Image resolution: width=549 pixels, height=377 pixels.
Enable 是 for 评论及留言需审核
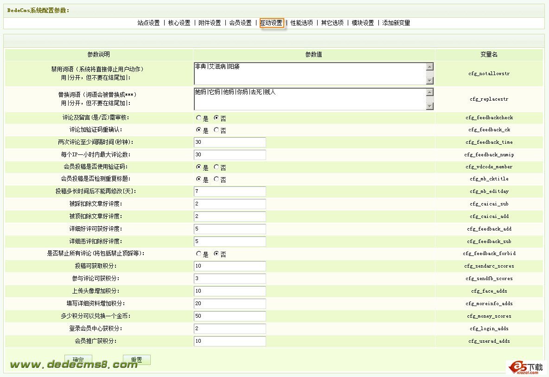click(x=198, y=118)
